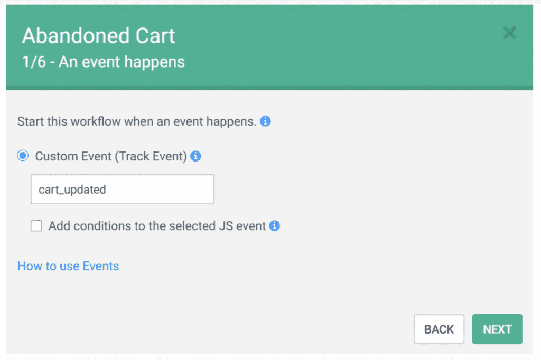The image size is (541, 360).
Task: Open info icon beside 'Start this workflow' text
Action: 265,121
